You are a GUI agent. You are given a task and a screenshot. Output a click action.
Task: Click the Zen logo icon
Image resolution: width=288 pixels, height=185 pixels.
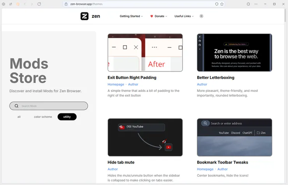pyautogui.click(x=84, y=16)
